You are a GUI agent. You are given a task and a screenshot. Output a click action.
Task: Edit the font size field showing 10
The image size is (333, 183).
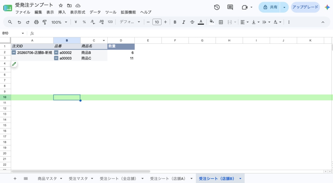click(157, 22)
